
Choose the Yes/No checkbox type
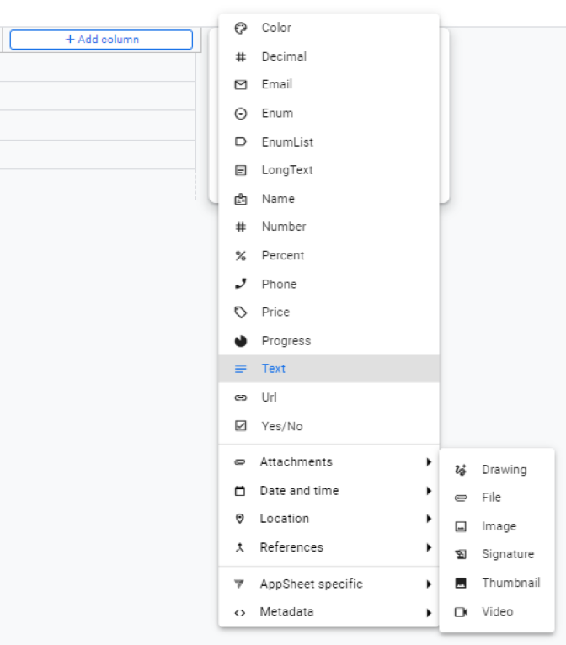pos(281,426)
